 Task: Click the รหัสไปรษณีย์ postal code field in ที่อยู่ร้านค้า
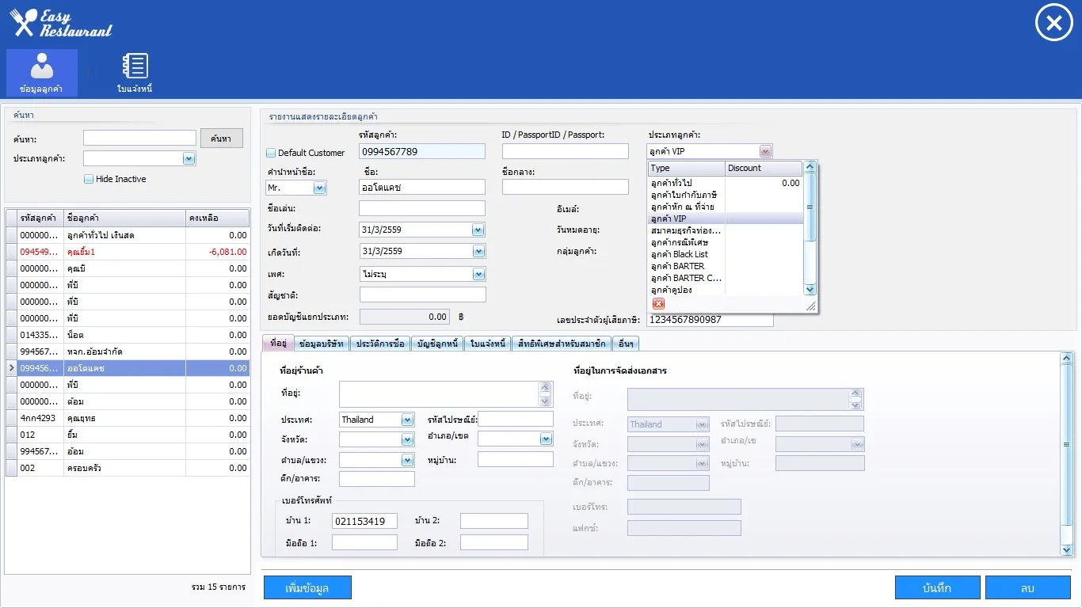(516, 419)
